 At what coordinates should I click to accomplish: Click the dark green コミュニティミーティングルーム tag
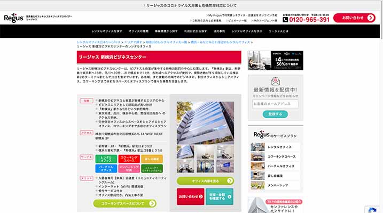click(x=152, y=168)
